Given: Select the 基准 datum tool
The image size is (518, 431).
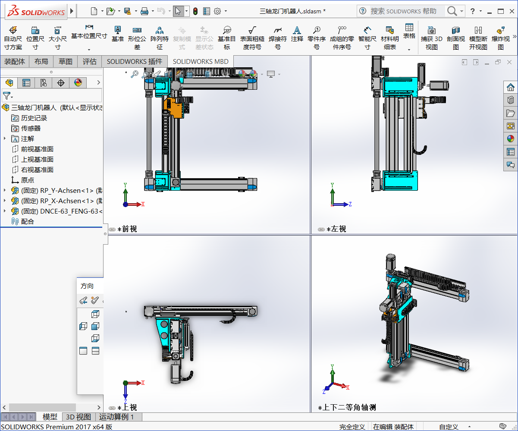Looking at the screenshot, I should click(x=117, y=33).
